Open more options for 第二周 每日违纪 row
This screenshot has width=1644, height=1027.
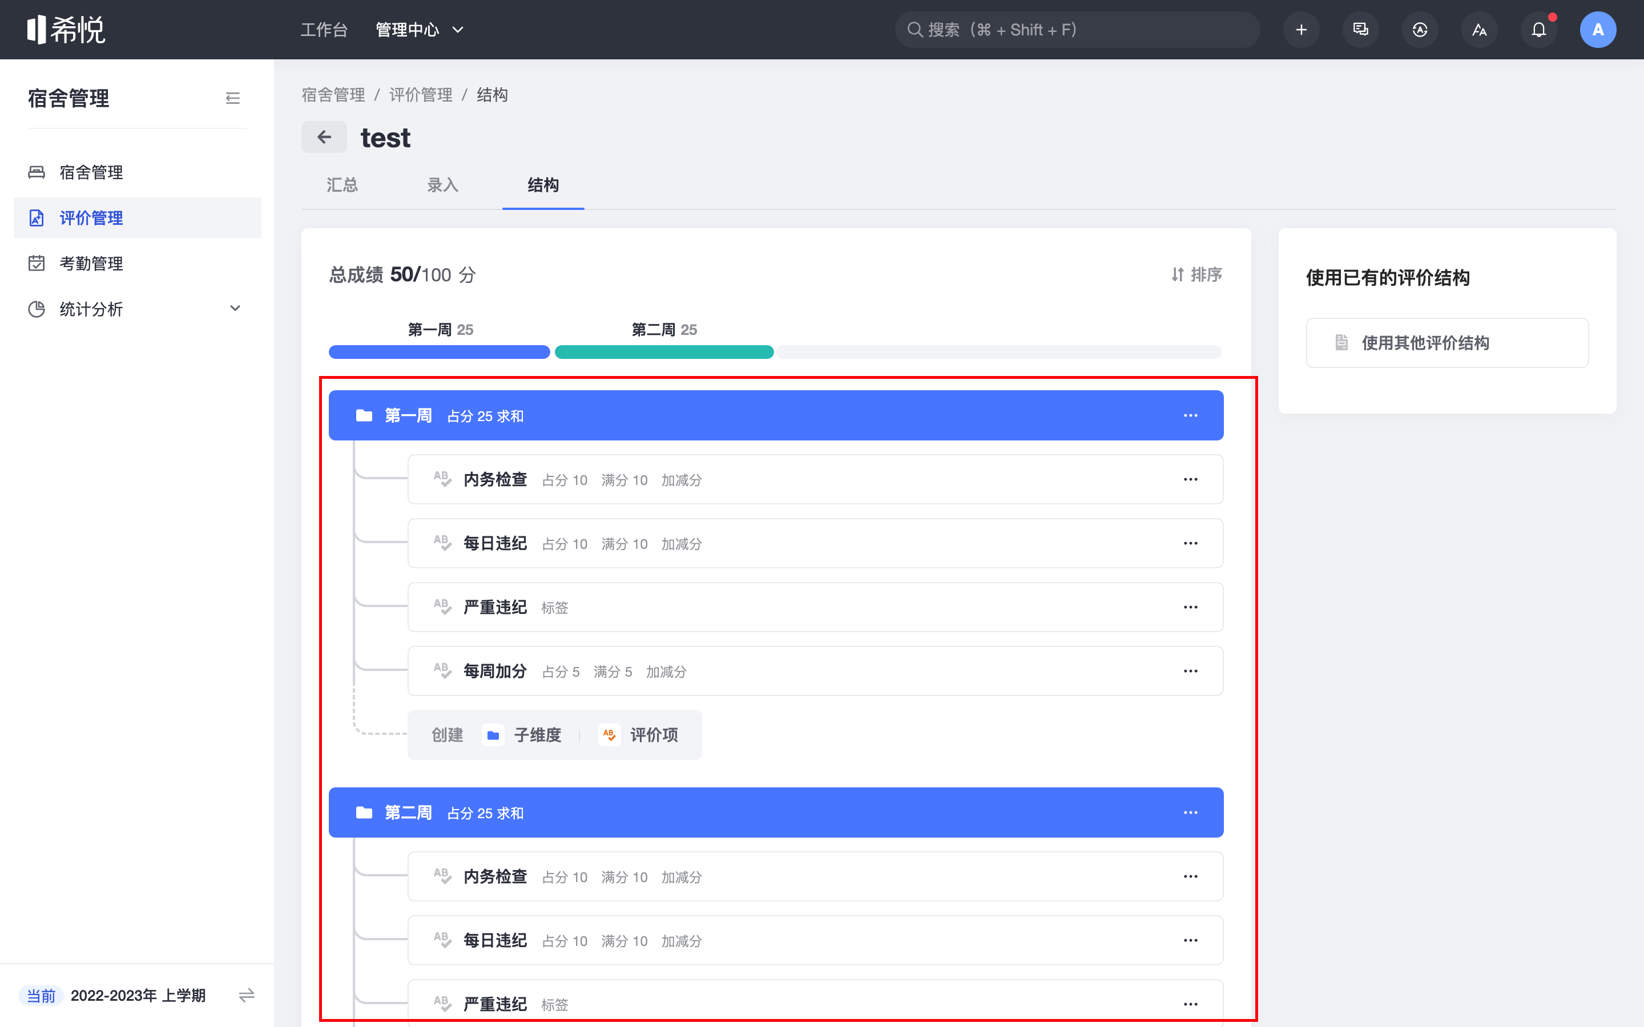(1190, 941)
